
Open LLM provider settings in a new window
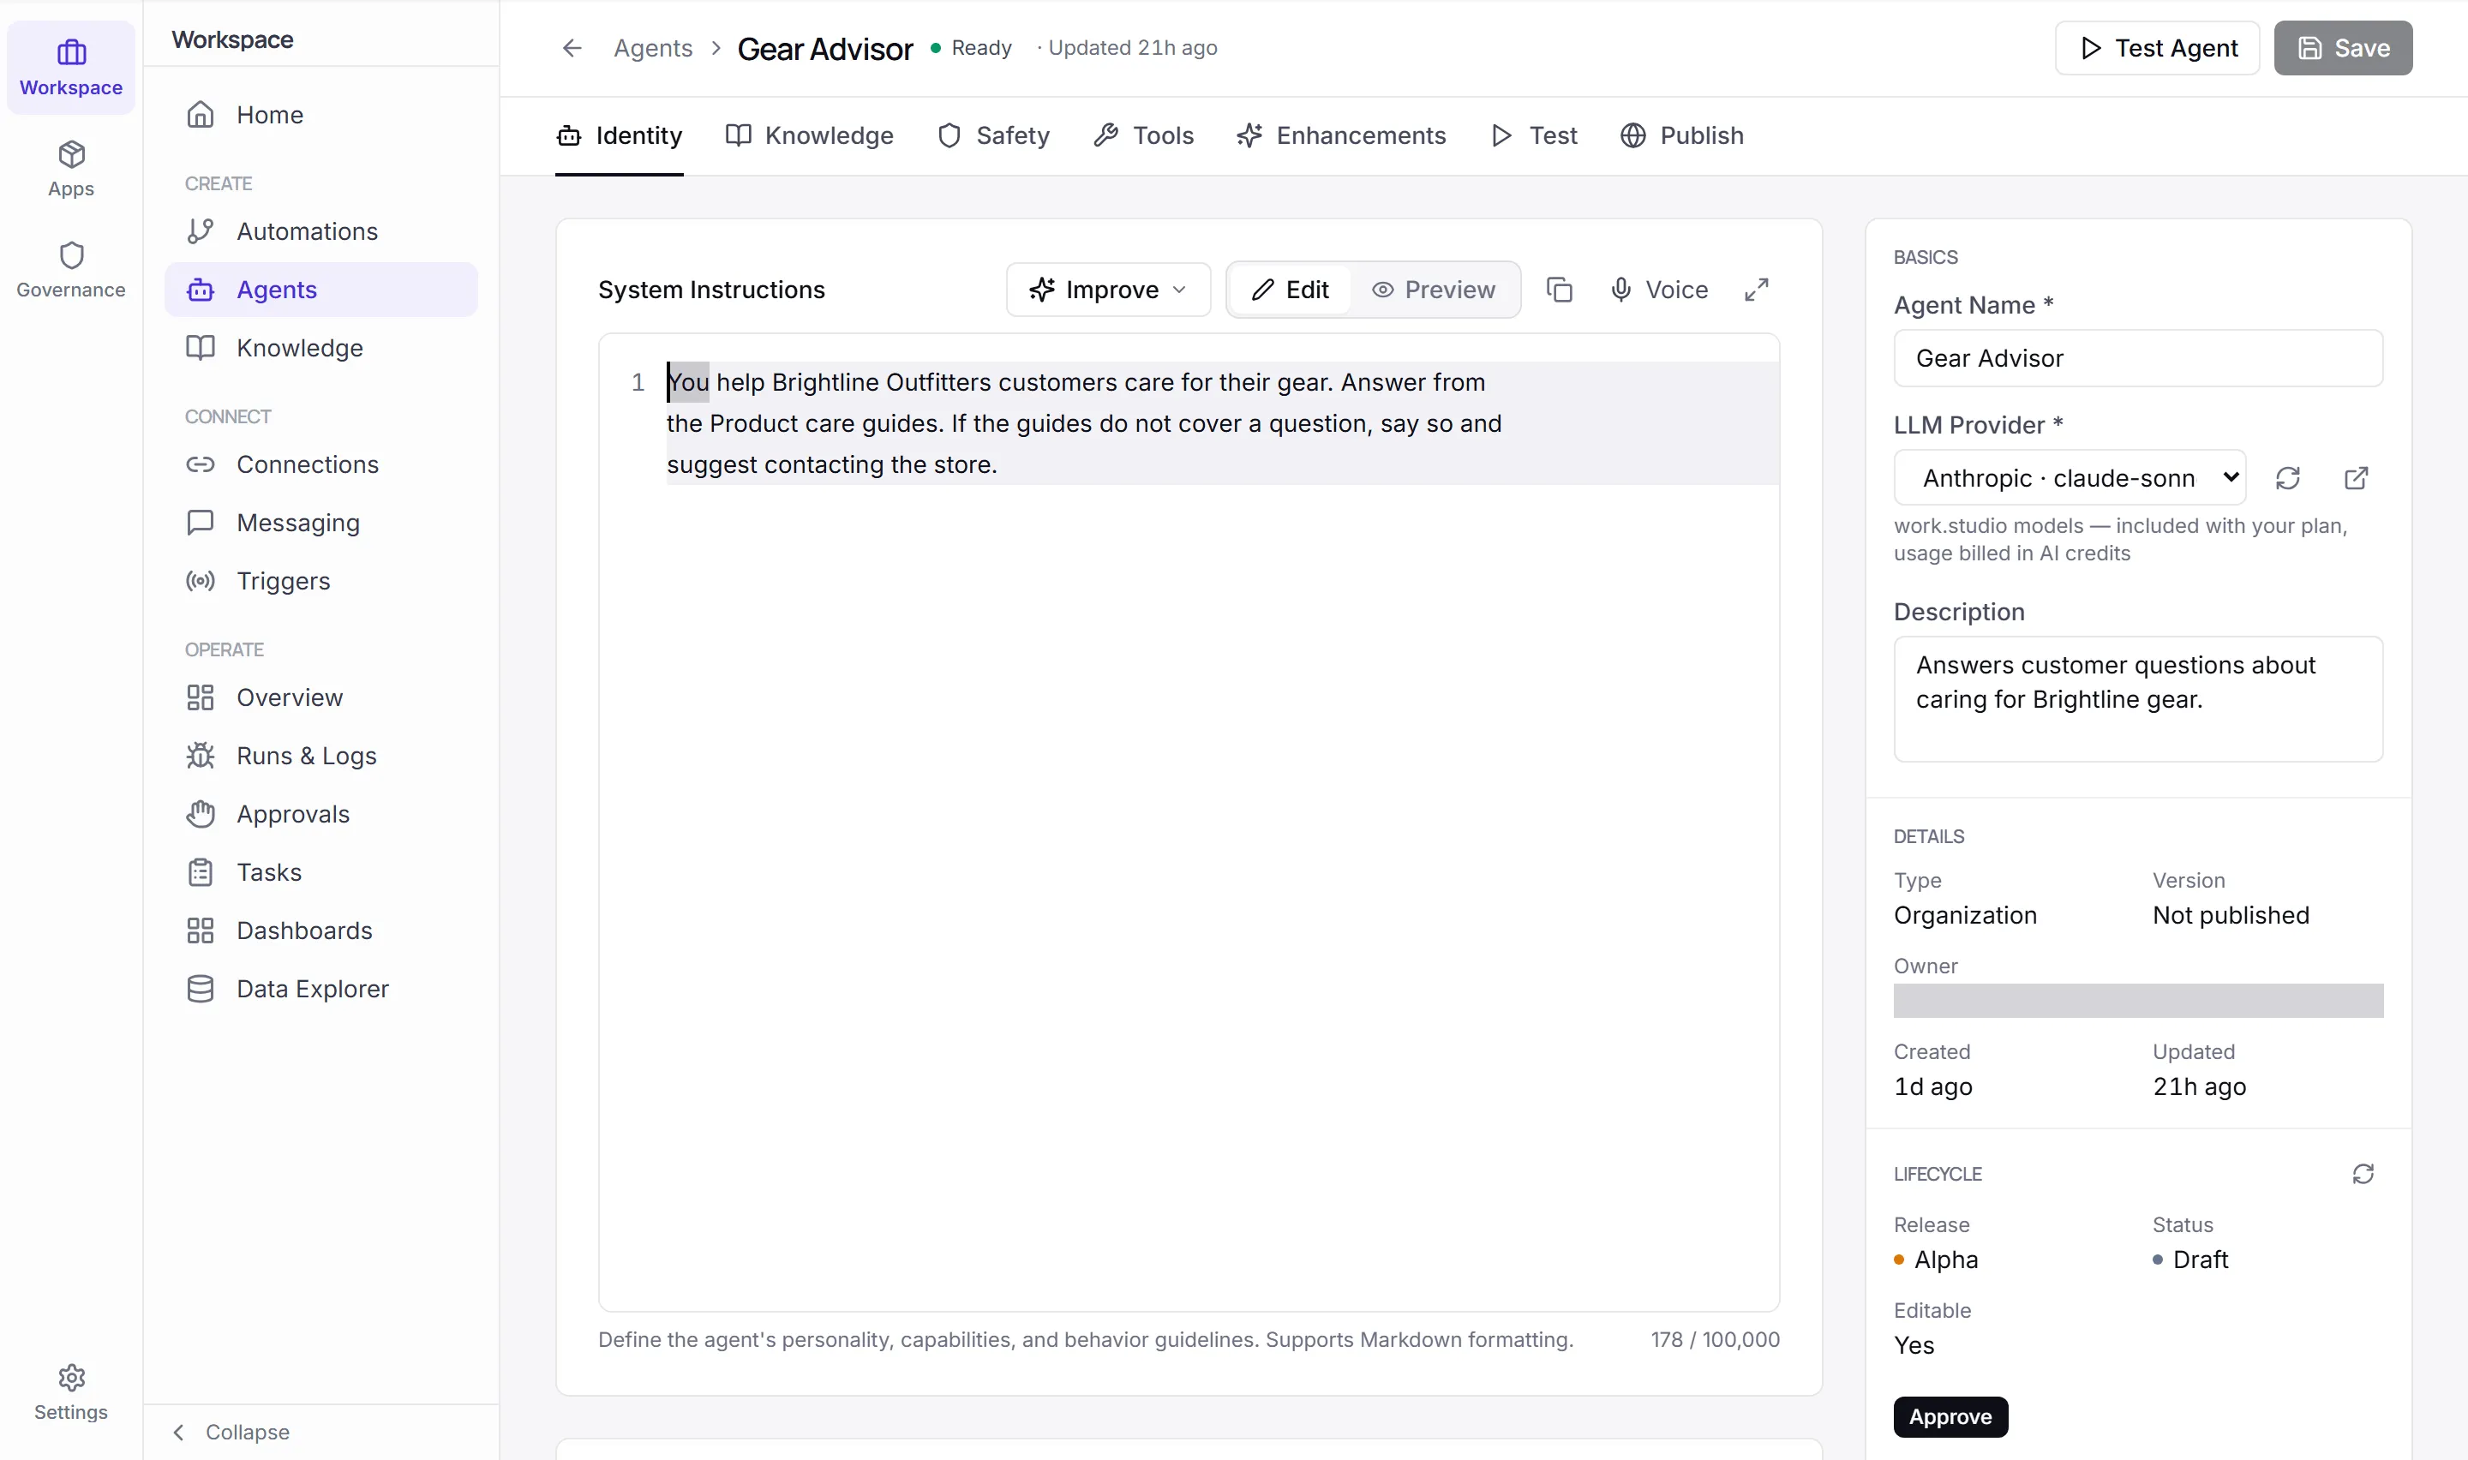tap(2356, 478)
